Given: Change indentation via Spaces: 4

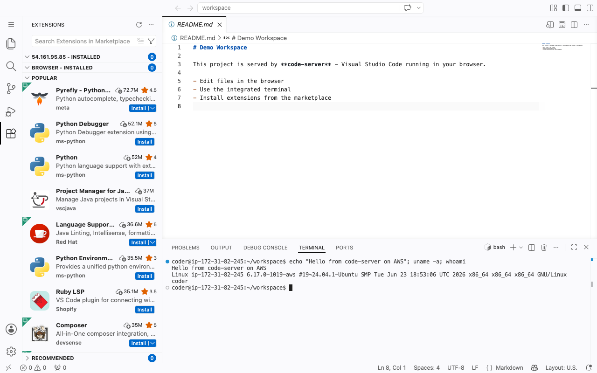Looking at the screenshot, I should tap(427, 368).
